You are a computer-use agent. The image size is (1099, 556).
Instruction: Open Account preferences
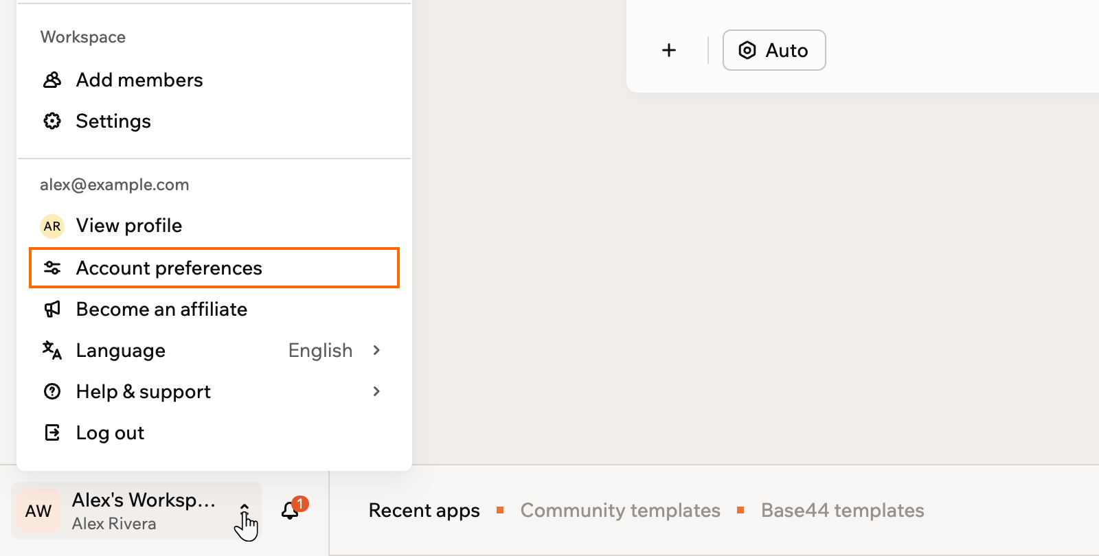click(214, 268)
